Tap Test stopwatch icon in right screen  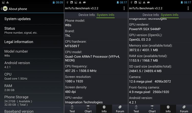click(136, 107)
